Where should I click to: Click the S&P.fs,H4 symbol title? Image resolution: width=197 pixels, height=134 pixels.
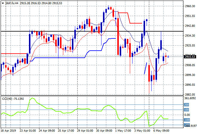click(x=12, y=3)
